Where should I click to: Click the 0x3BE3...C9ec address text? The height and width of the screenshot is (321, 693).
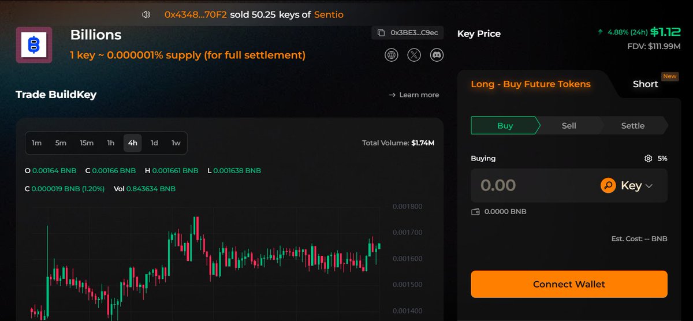click(414, 33)
